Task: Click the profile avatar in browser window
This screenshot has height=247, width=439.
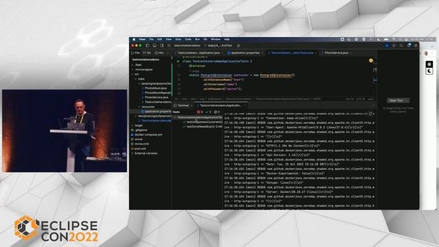Action: (x=426, y=54)
